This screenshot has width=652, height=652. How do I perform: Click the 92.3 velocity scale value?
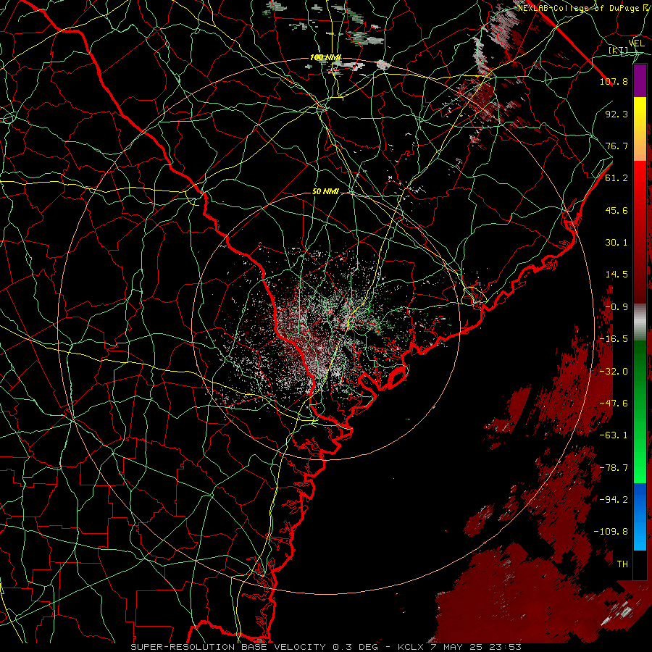(x=617, y=114)
